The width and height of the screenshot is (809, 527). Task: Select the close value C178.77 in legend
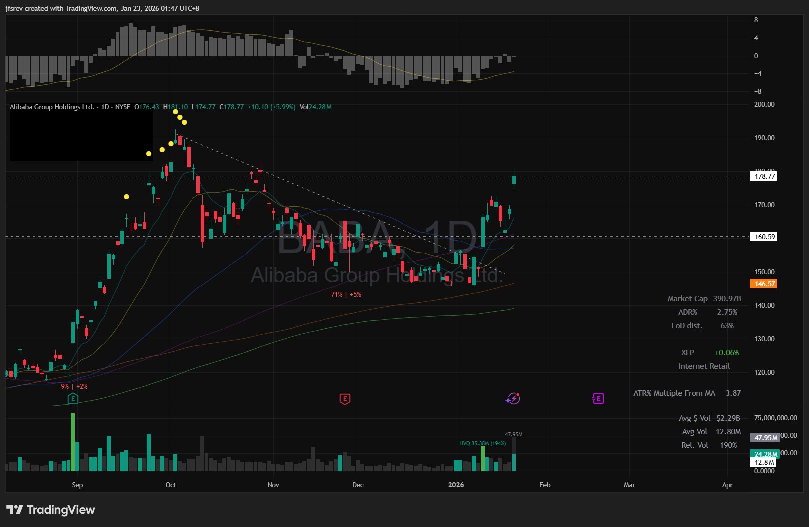(x=232, y=107)
